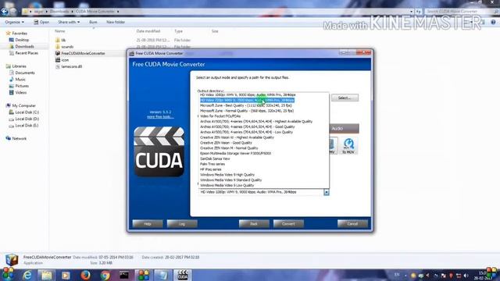Select My Computer in sidebar
Viewport: 500px width, 281px height.
[23, 105]
